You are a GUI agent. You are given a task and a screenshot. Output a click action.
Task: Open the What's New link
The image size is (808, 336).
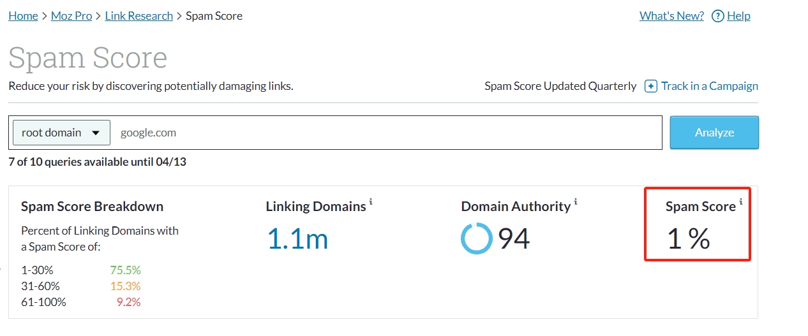coord(671,16)
